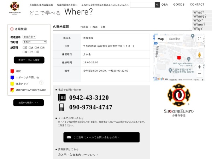
Task: Zoom in on the map
Action: (199, 67)
